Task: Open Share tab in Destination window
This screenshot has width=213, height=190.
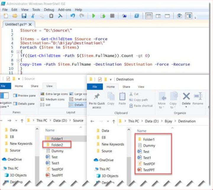Action: [126, 87]
